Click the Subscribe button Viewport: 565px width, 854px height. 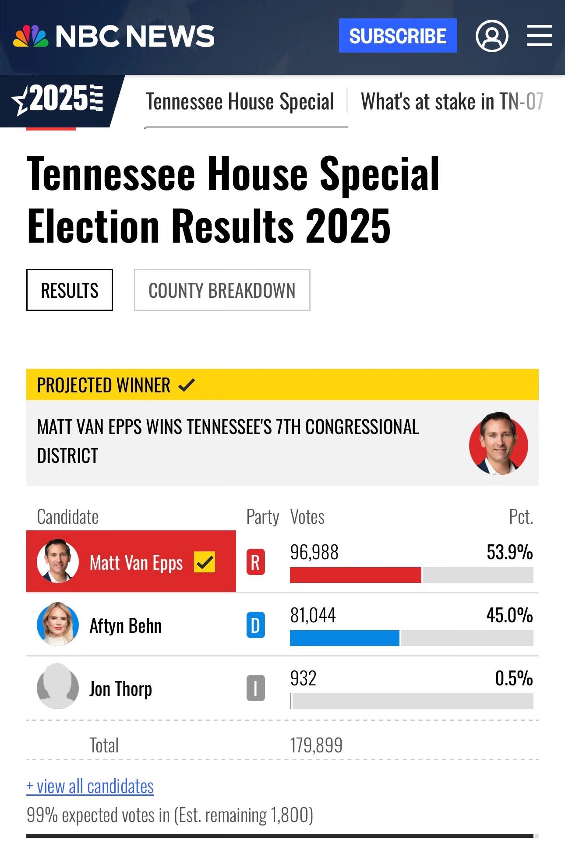[398, 35]
